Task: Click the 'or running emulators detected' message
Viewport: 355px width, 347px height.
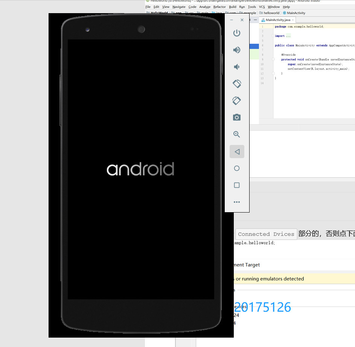Action: (270, 279)
